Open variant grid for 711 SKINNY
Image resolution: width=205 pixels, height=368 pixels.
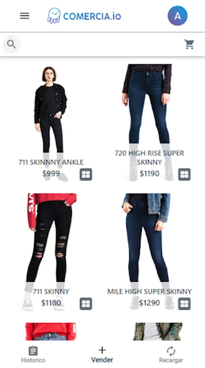click(x=86, y=304)
